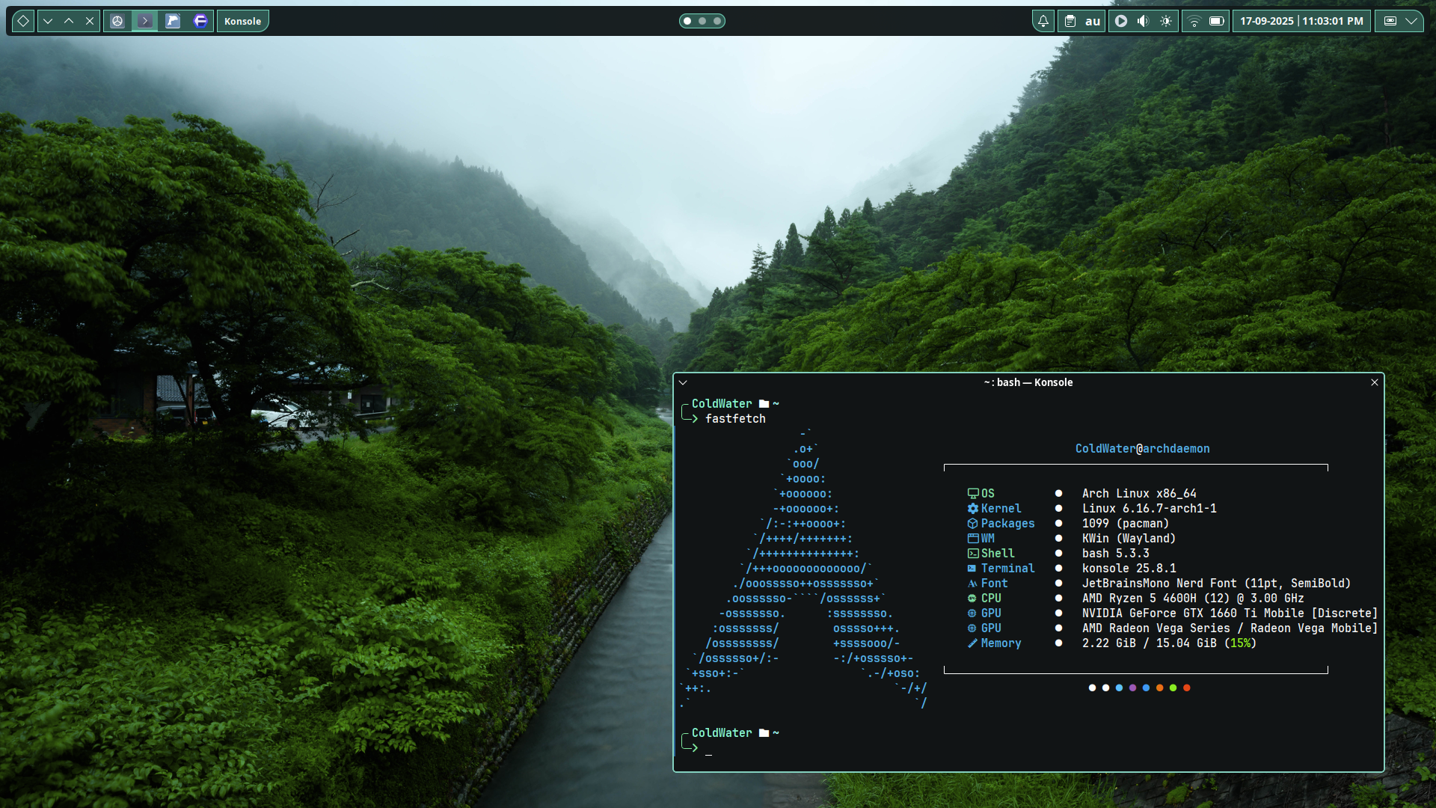The image size is (1436, 808).
Task: Switch to the second virtual desktop dot
Action: coord(702,21)
